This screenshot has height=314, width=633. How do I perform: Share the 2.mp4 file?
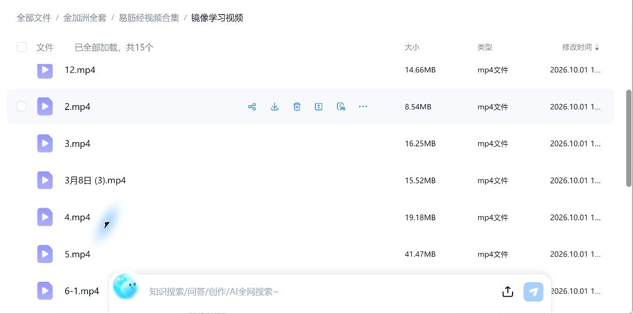(252, 107)
